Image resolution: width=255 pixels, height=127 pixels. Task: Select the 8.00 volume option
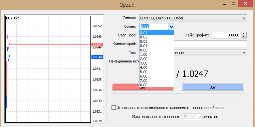click(157, 85)
